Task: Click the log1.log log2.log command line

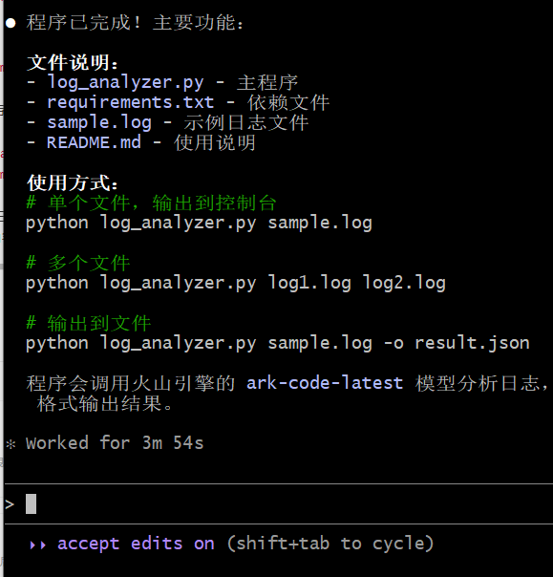Action: [236, 284]
